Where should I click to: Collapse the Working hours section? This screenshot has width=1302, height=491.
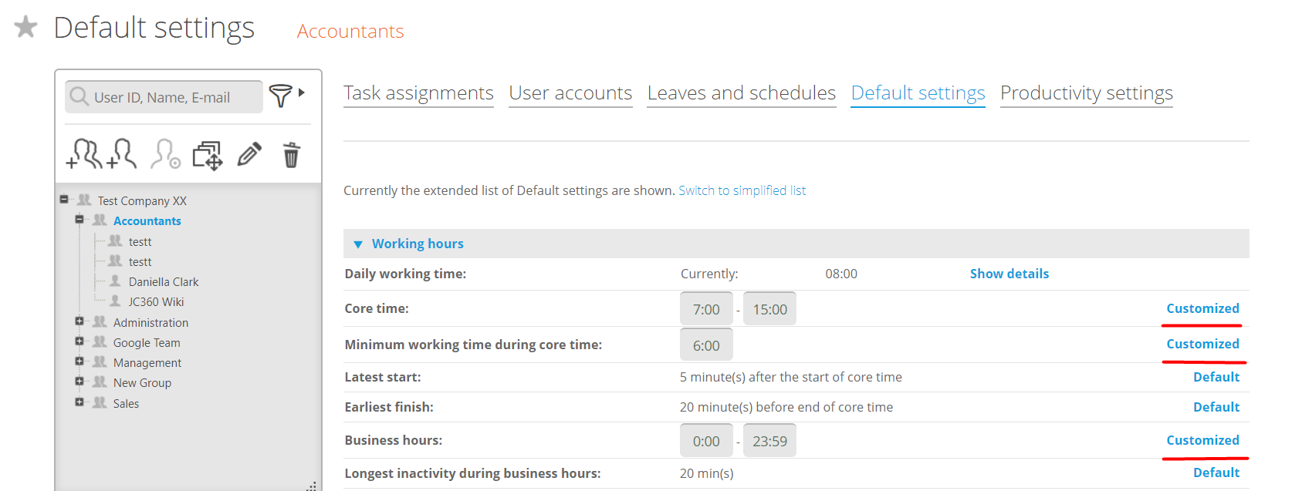pos(358,244)
